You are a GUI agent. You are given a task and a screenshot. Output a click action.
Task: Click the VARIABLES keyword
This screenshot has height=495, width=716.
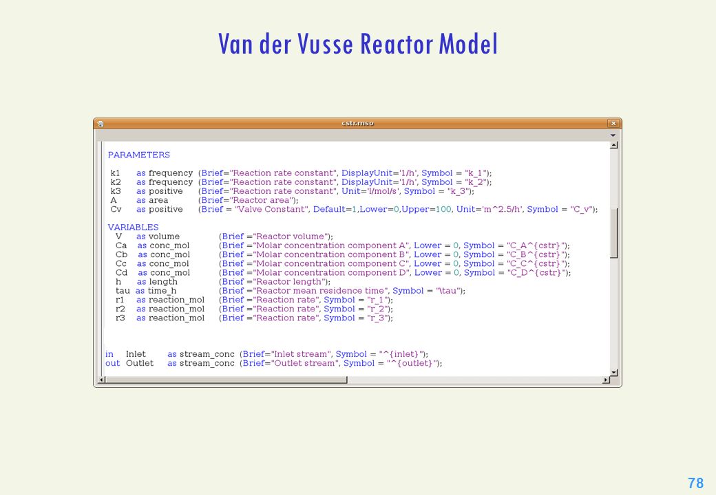point(134,227)
